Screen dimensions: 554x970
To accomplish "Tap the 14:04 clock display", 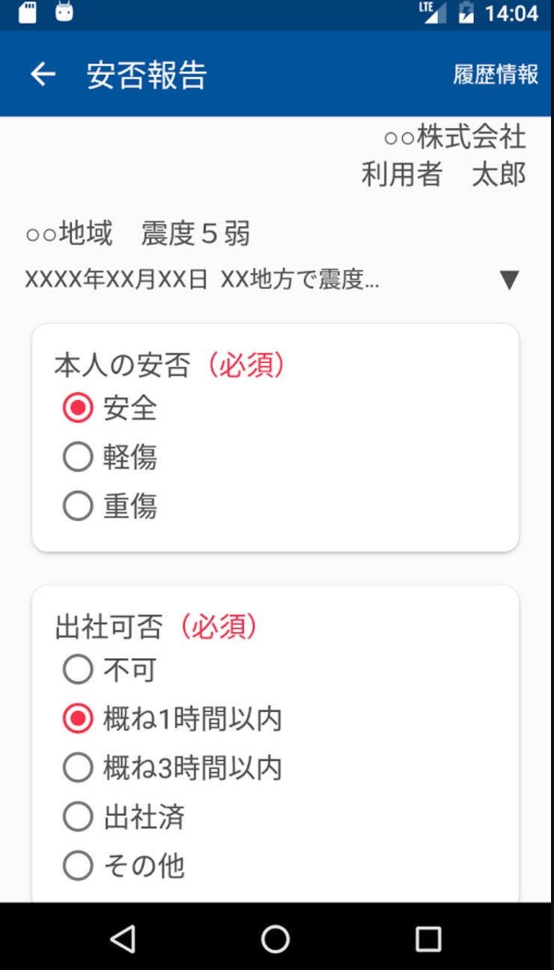I will coord(511,13).
